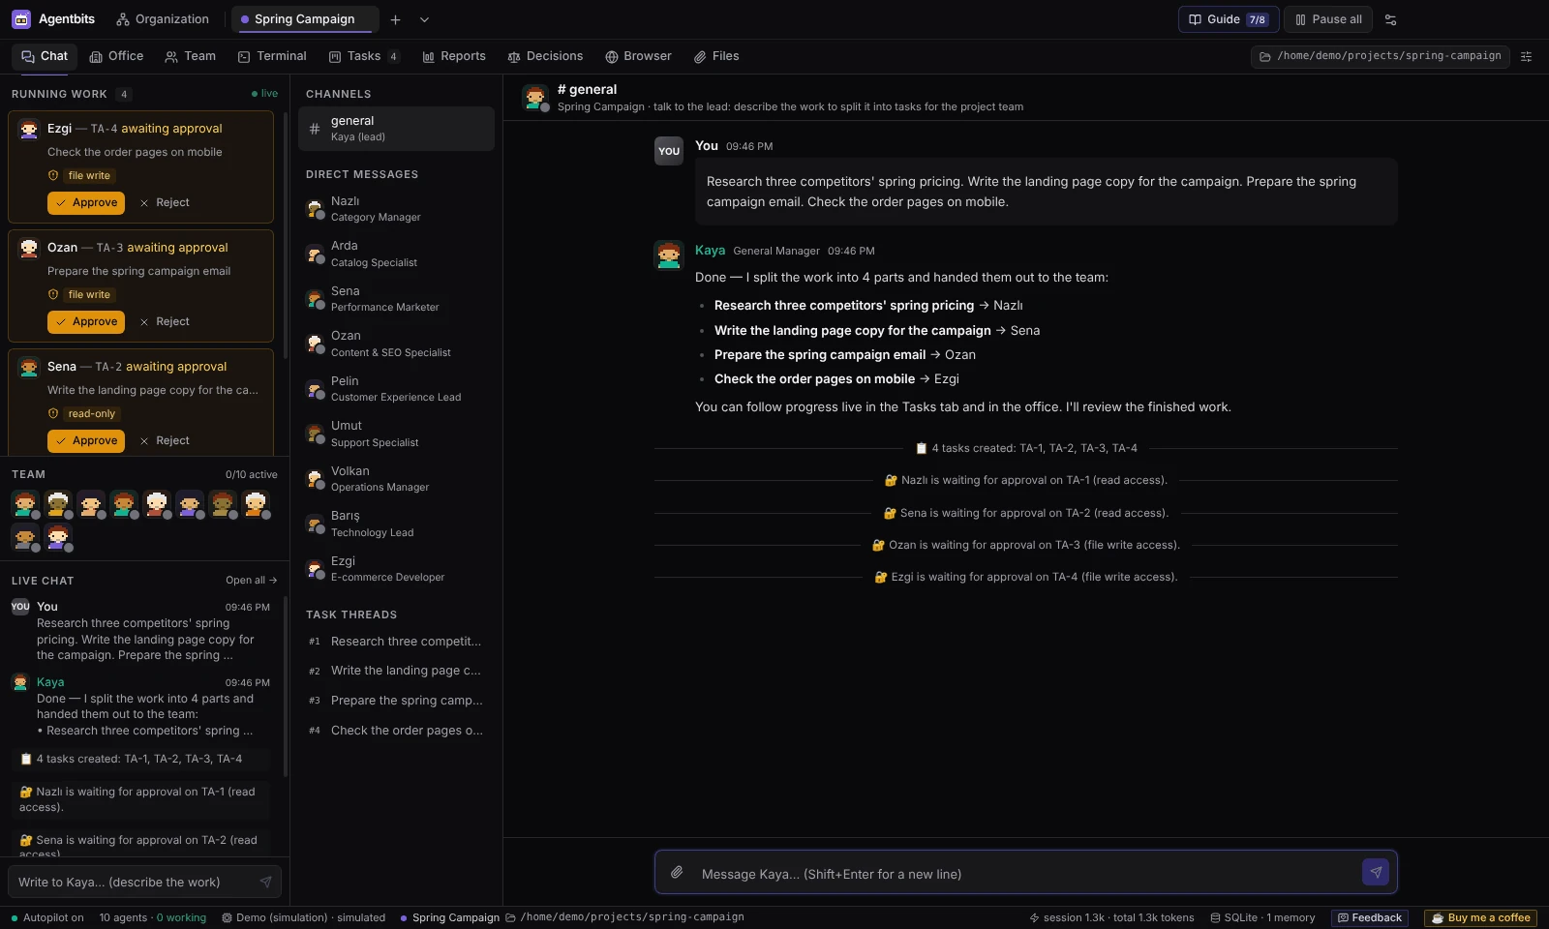The height and width of the screenshot is (929, 1549).
Task: Open the settings sliders icon in the top bar
Action: coord(1391,19)
